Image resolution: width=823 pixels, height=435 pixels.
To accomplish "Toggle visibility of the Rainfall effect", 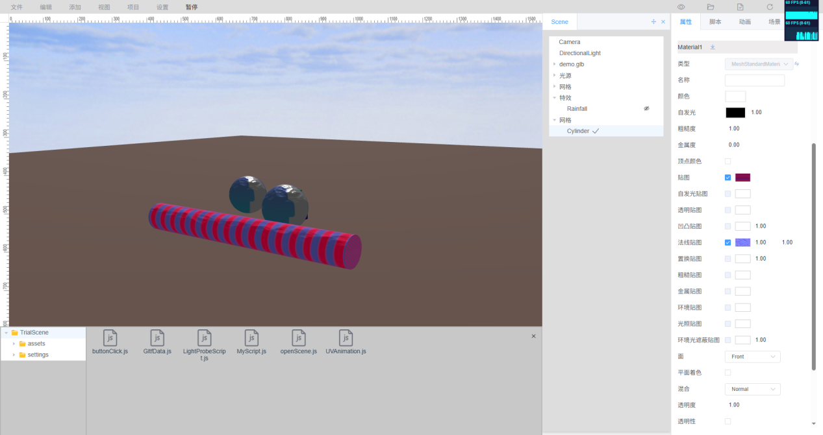I will click(x=646, y=109).
